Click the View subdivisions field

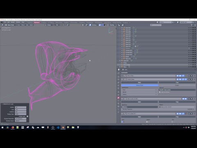point(139,90)
